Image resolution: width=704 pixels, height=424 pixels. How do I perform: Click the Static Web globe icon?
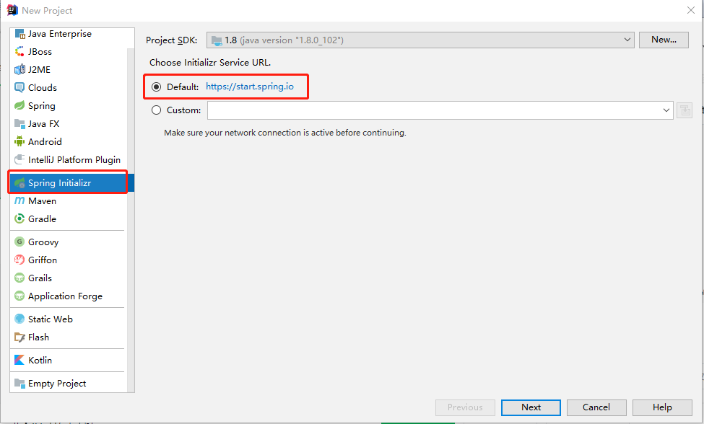point(19,319)
